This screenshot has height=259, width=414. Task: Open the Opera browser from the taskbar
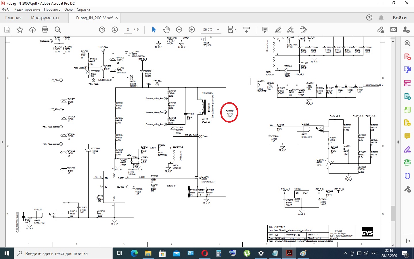[204, 253]
